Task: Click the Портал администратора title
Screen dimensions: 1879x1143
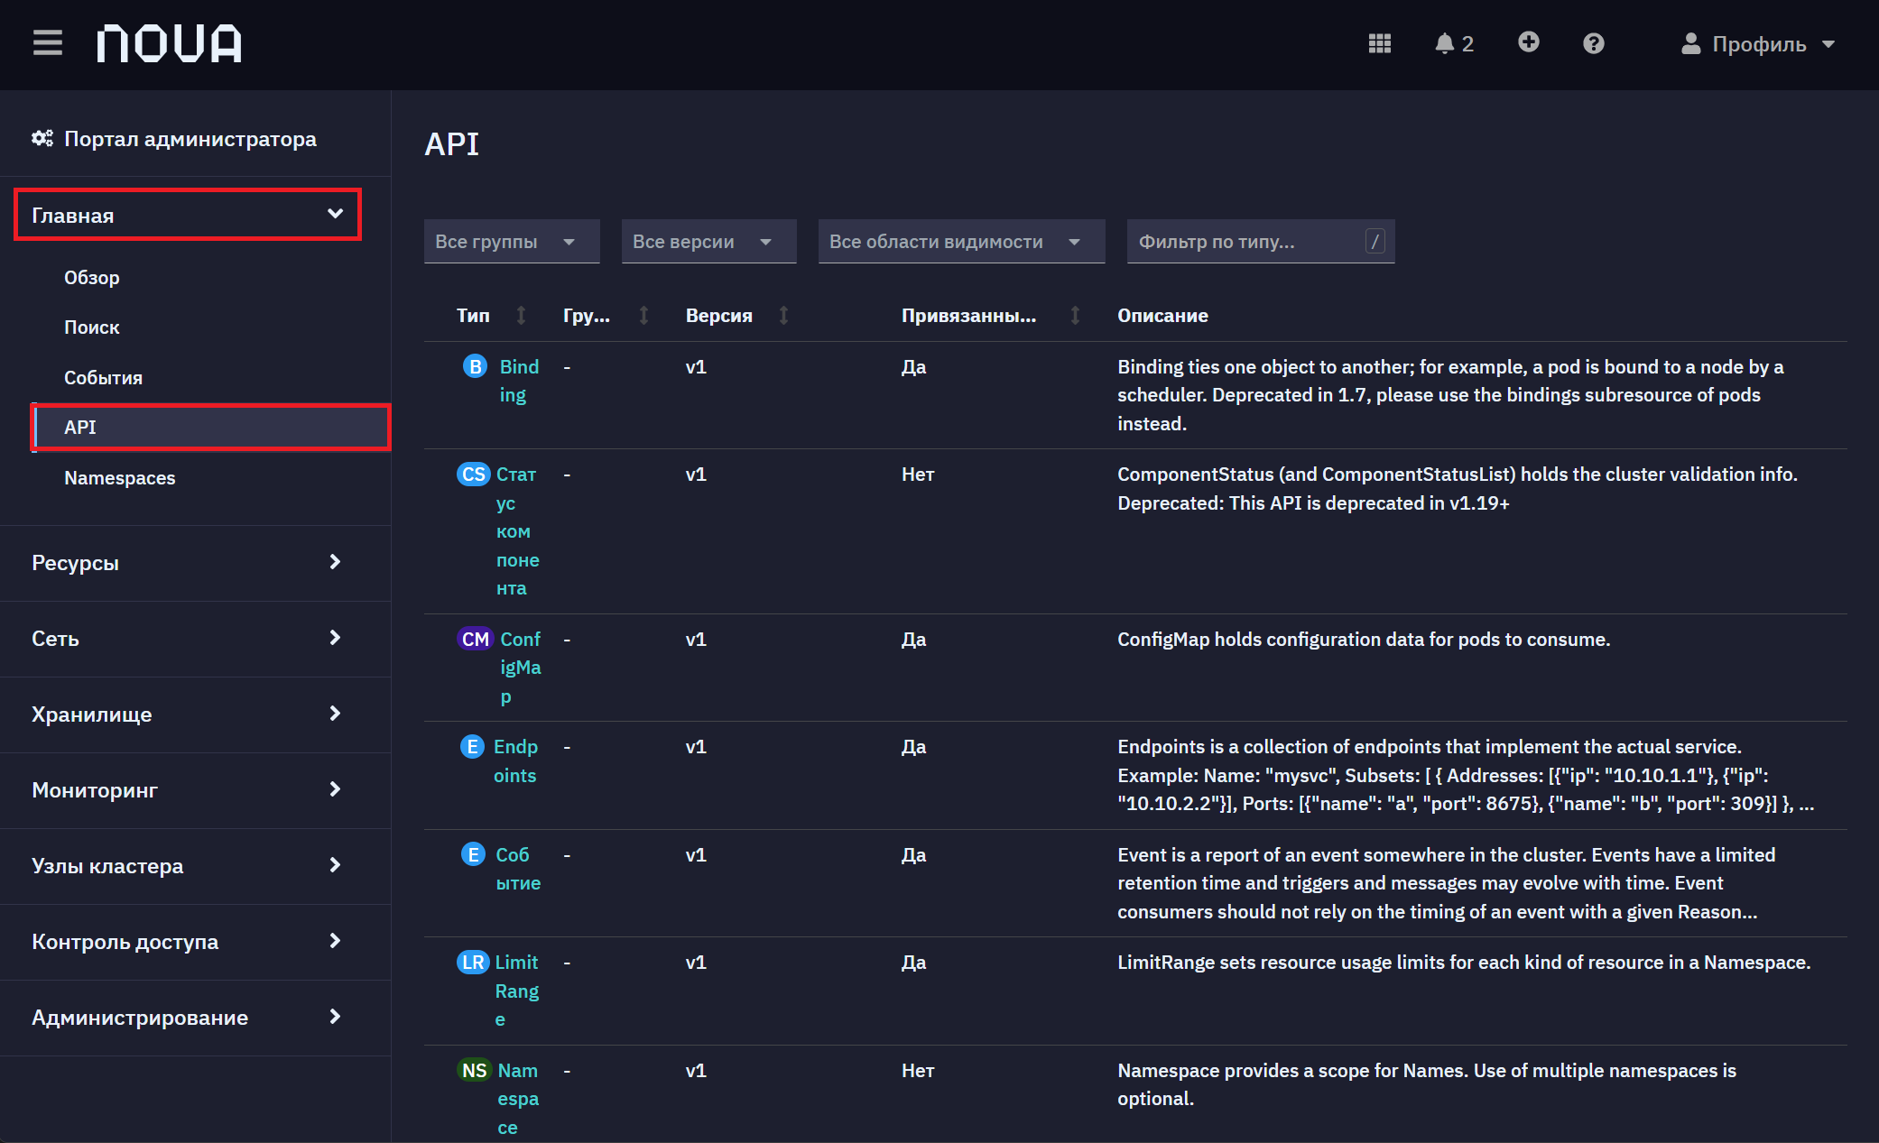Action: [190, 139]
